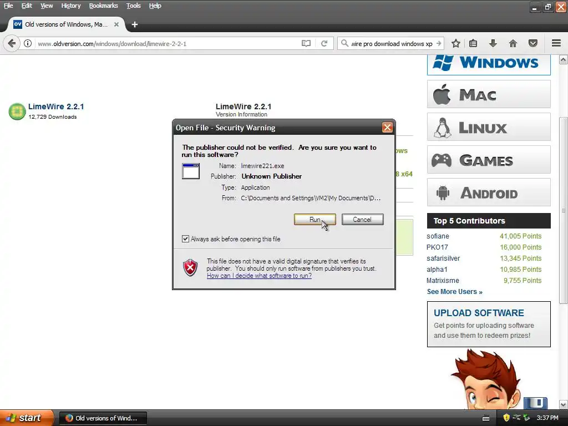View sofiane contributor profile
The height and width of the screenshot is (426, 568).
[x=438, y=236]
